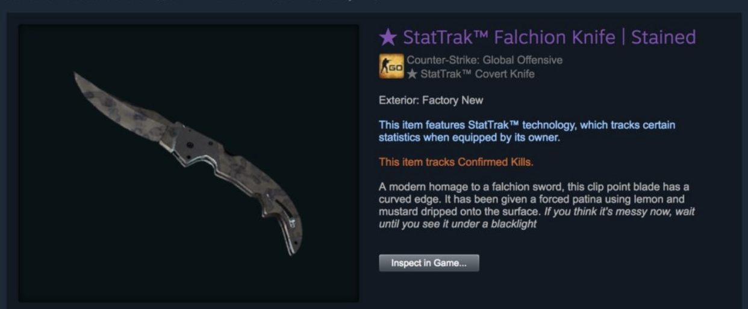748x309 pixels.
Task: Select the Falchion Knife preview image
Action: coord(189,163)
